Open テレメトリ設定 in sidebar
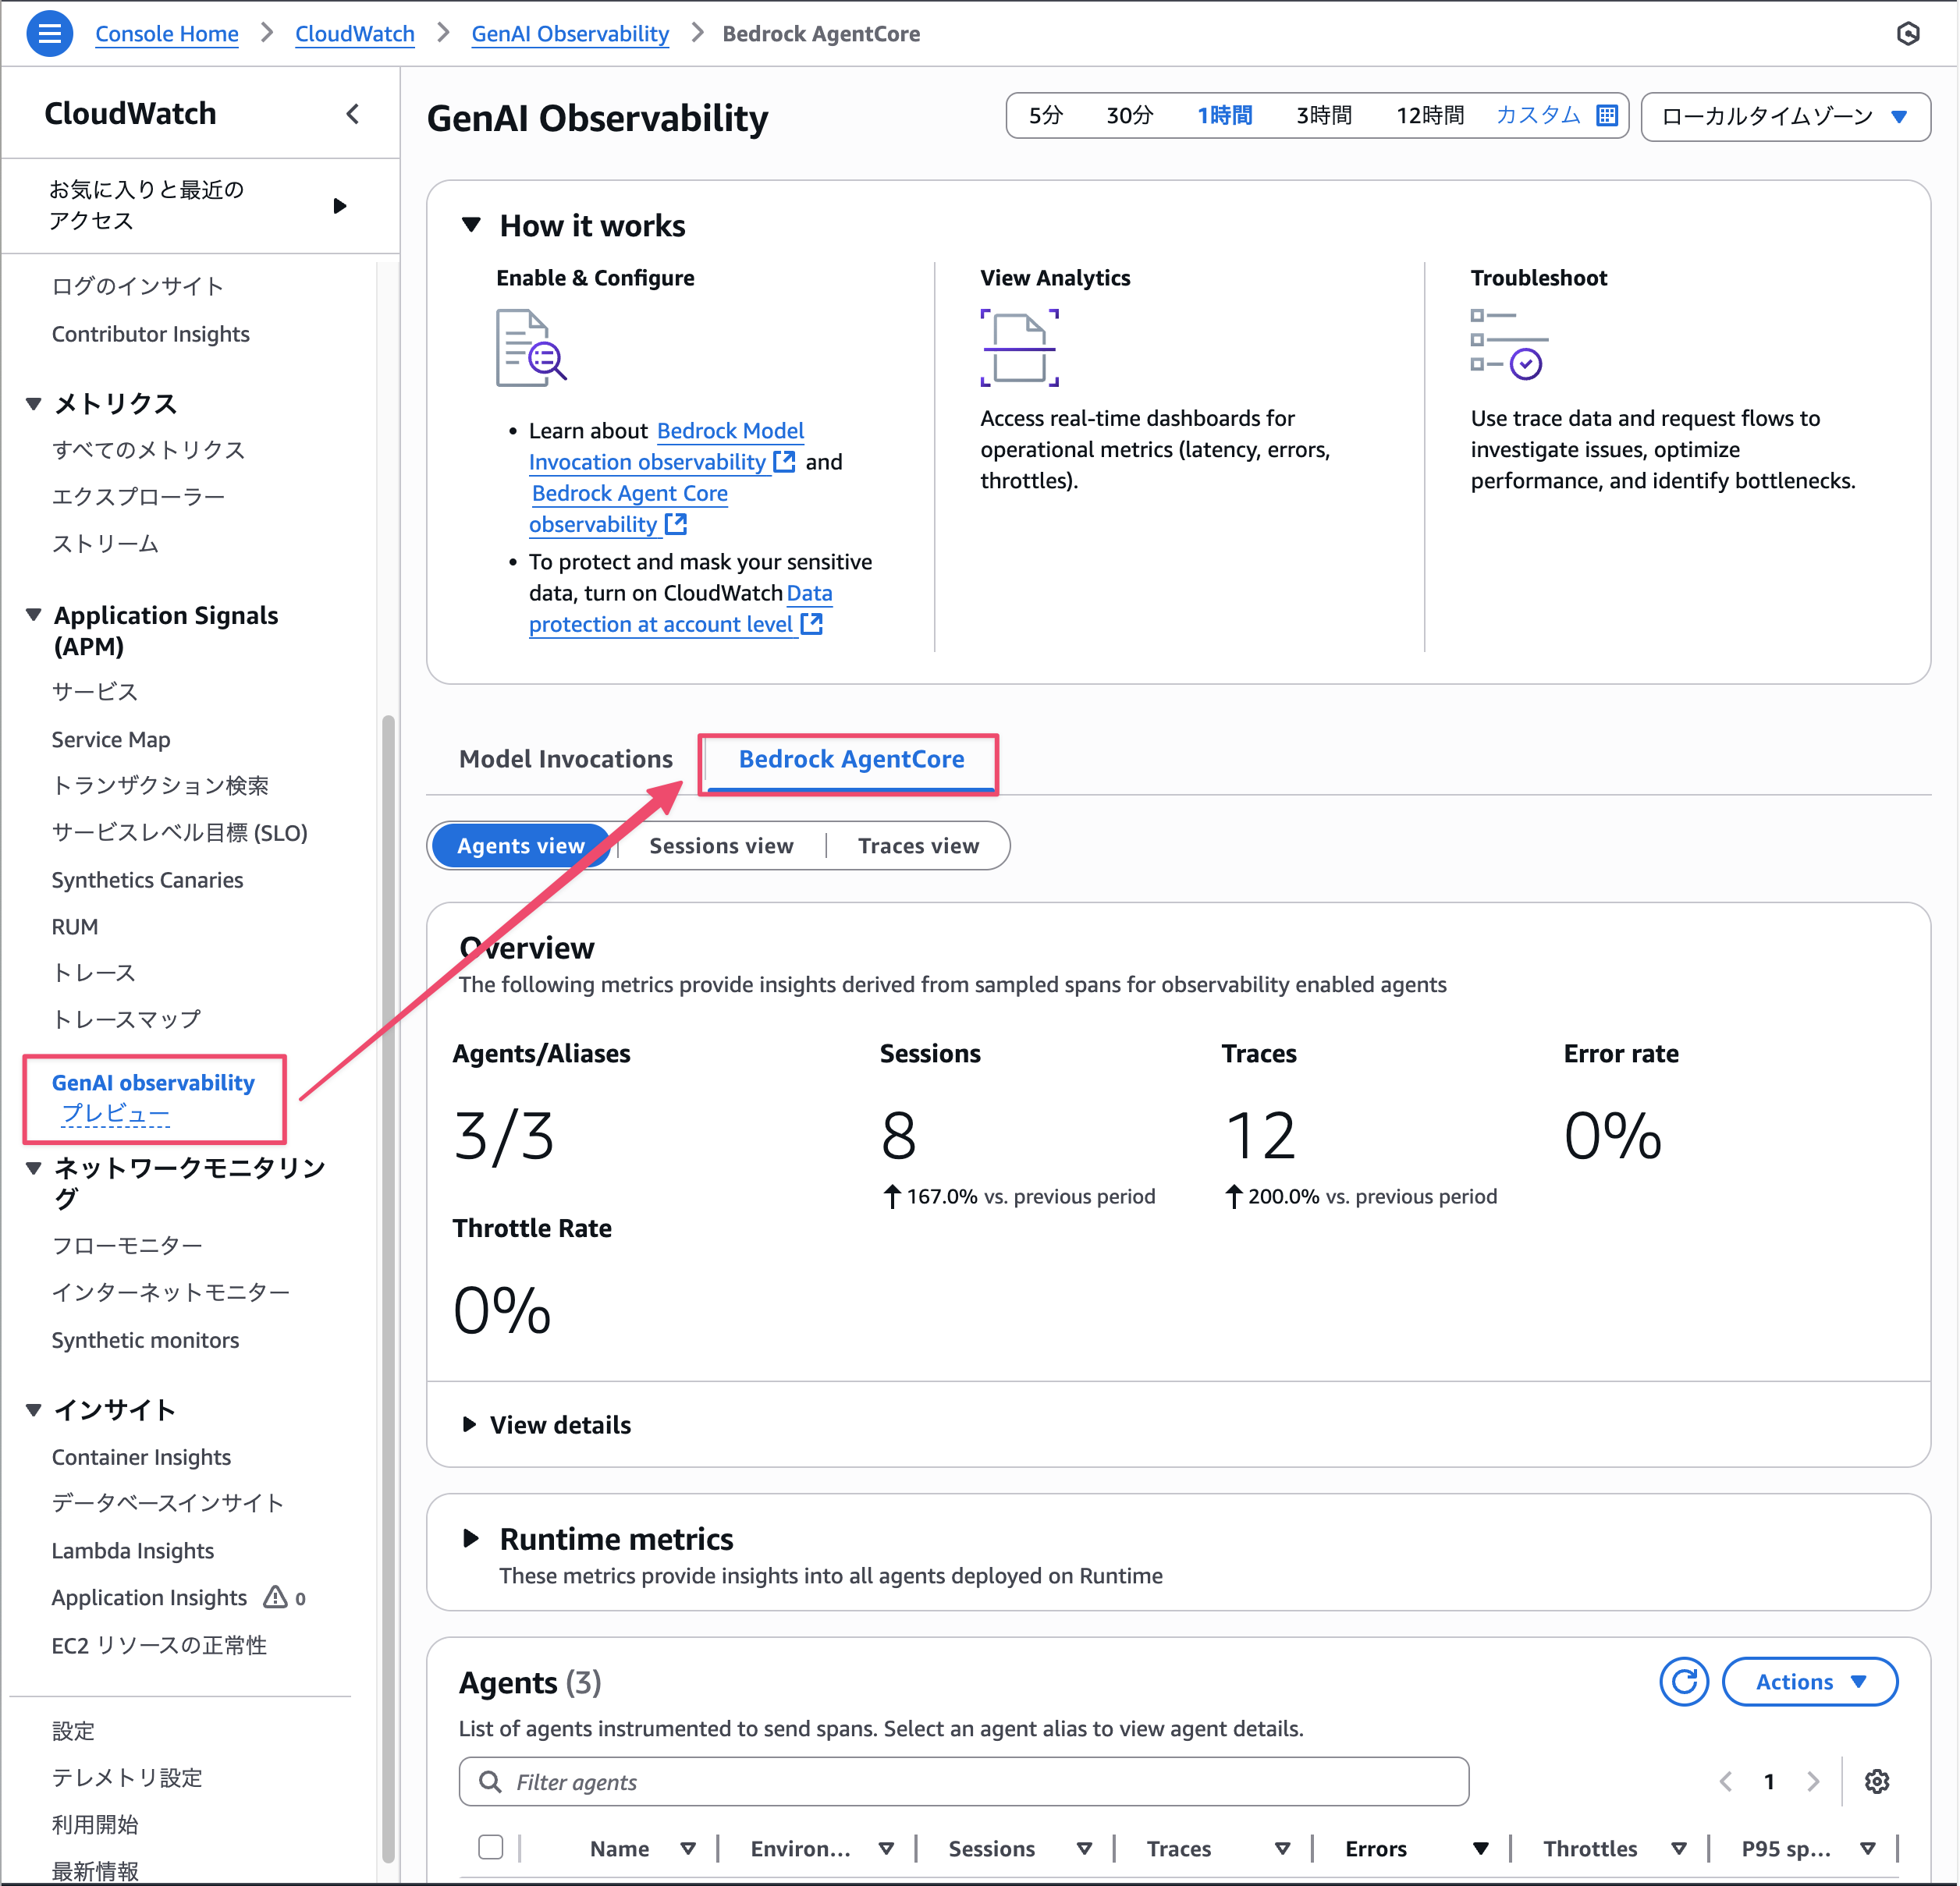This screenshot has width=1960, height=1886. pos(127,1777)
